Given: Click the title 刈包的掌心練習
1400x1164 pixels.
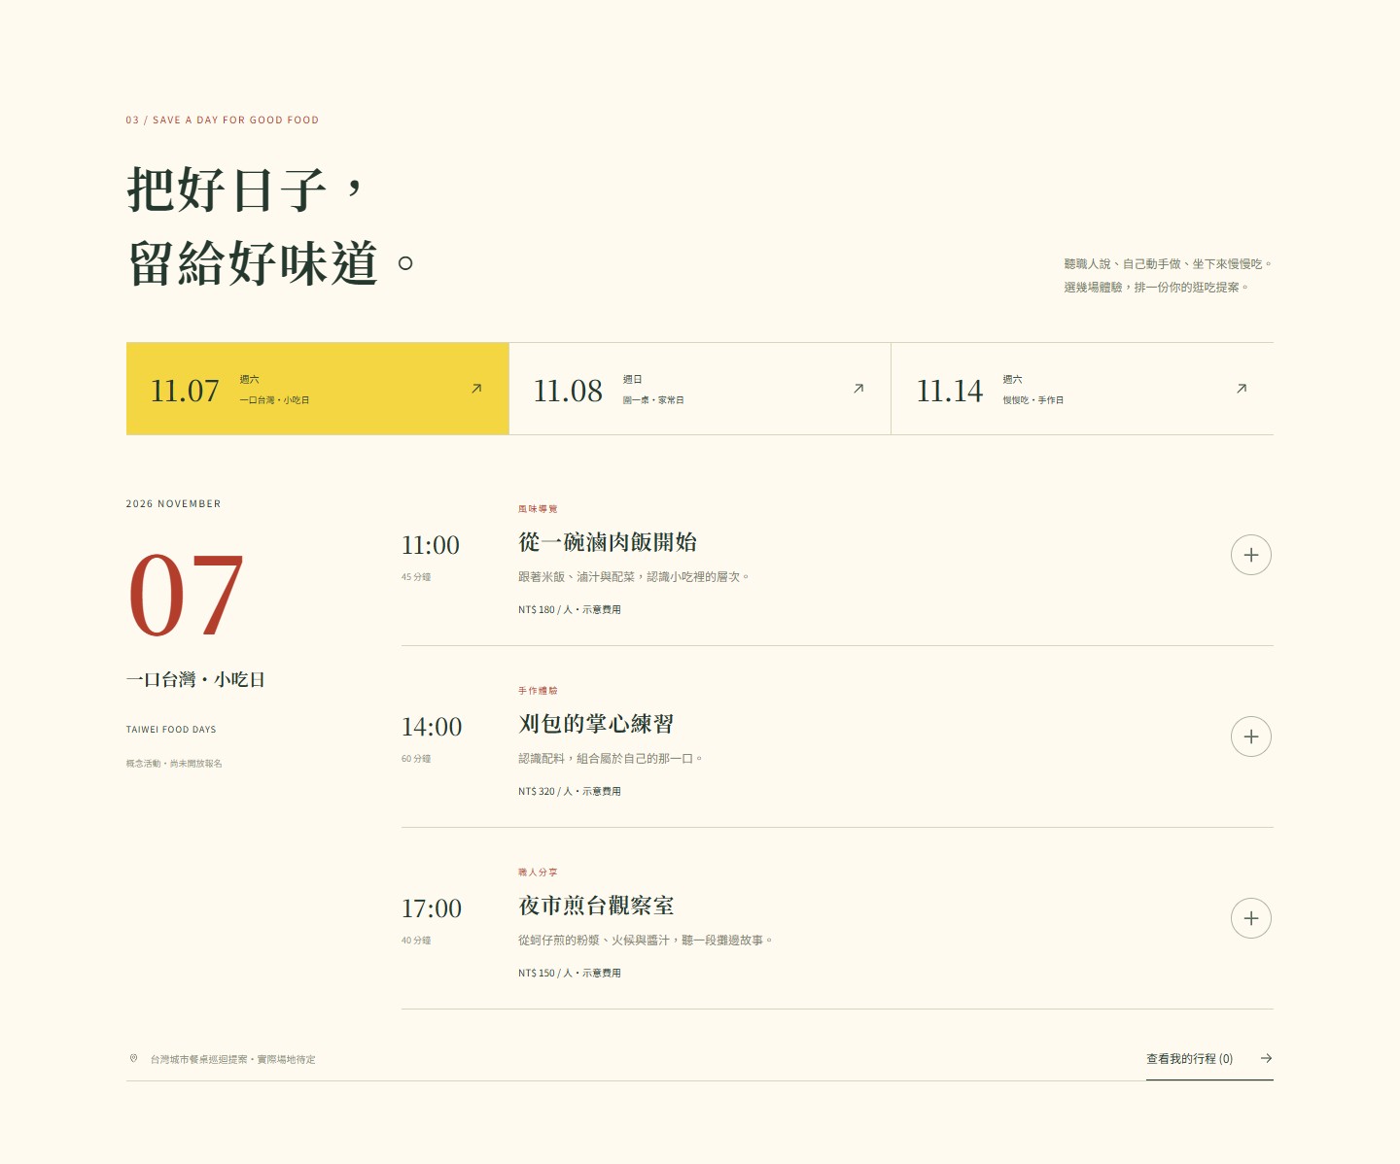Looking at the screenshot, I should 596,724.
